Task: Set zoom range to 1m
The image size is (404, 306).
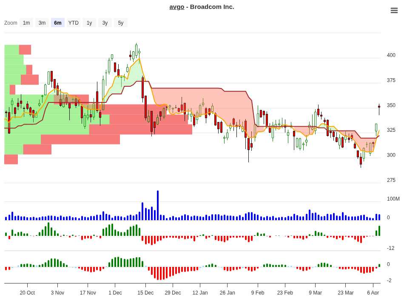Action: coord(26,23)
